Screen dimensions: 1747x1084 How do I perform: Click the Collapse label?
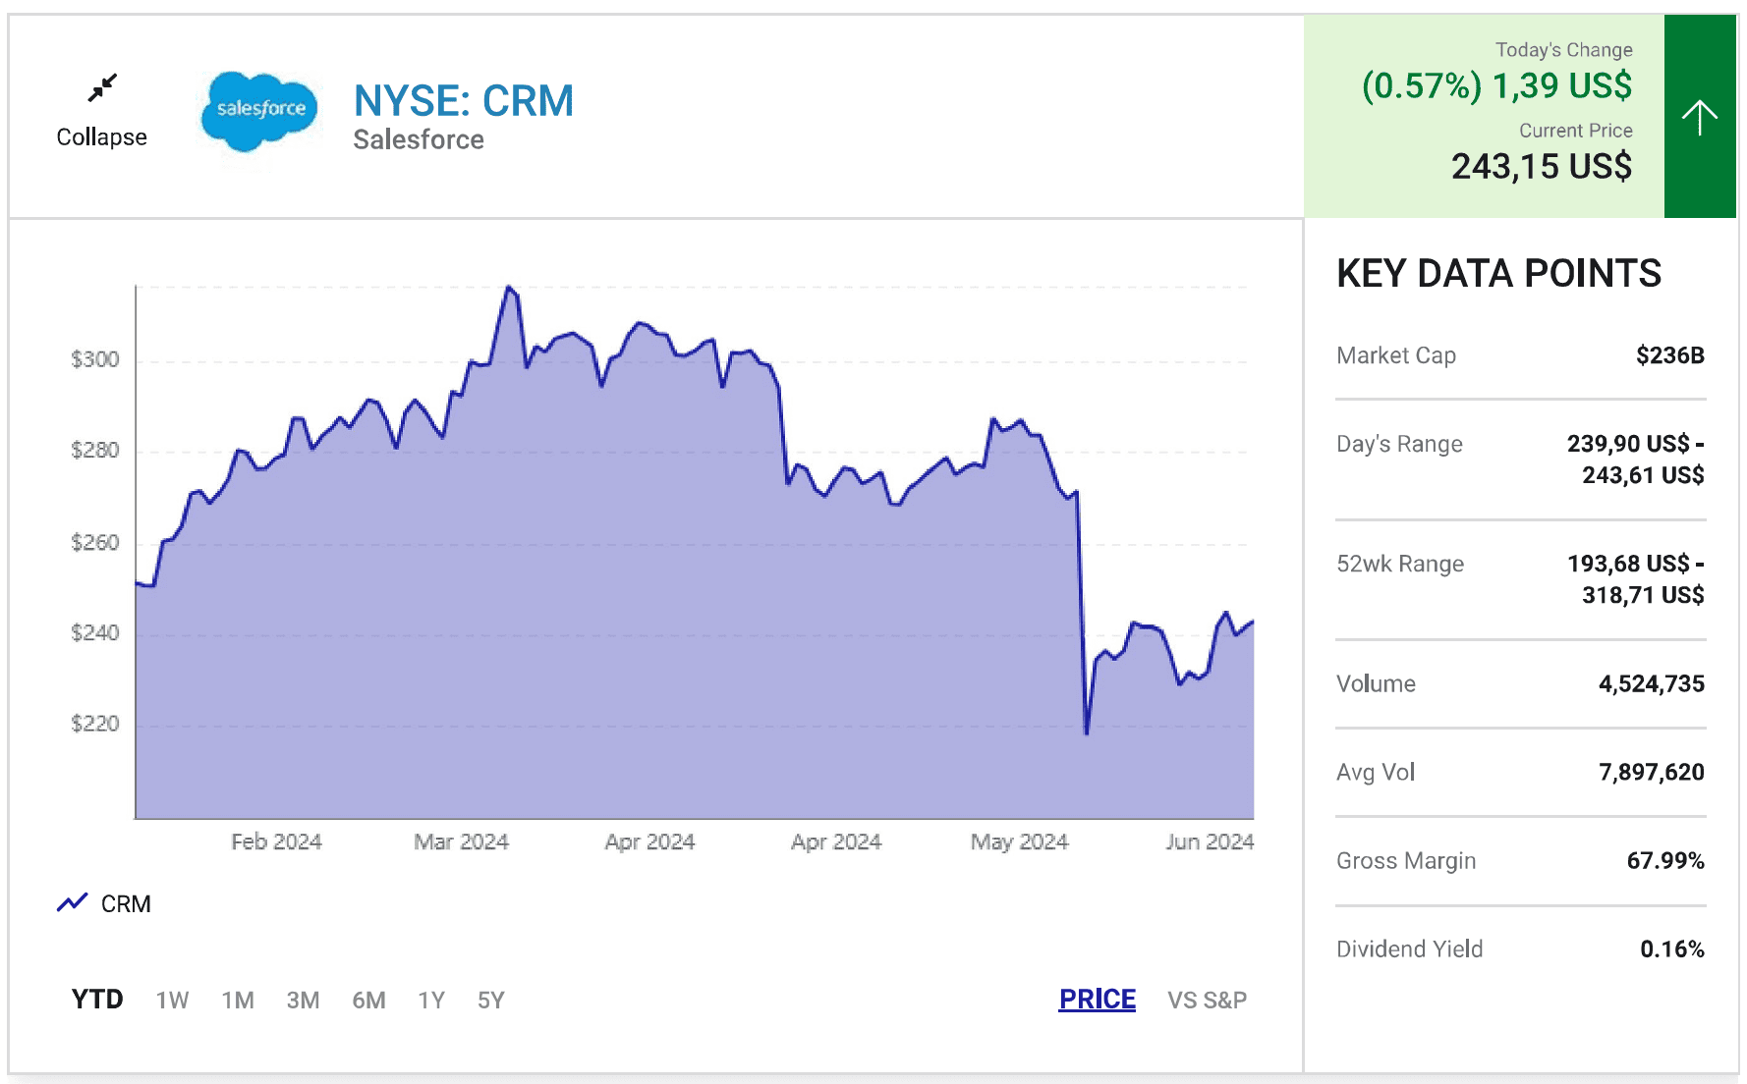click(x=101, y=137)
